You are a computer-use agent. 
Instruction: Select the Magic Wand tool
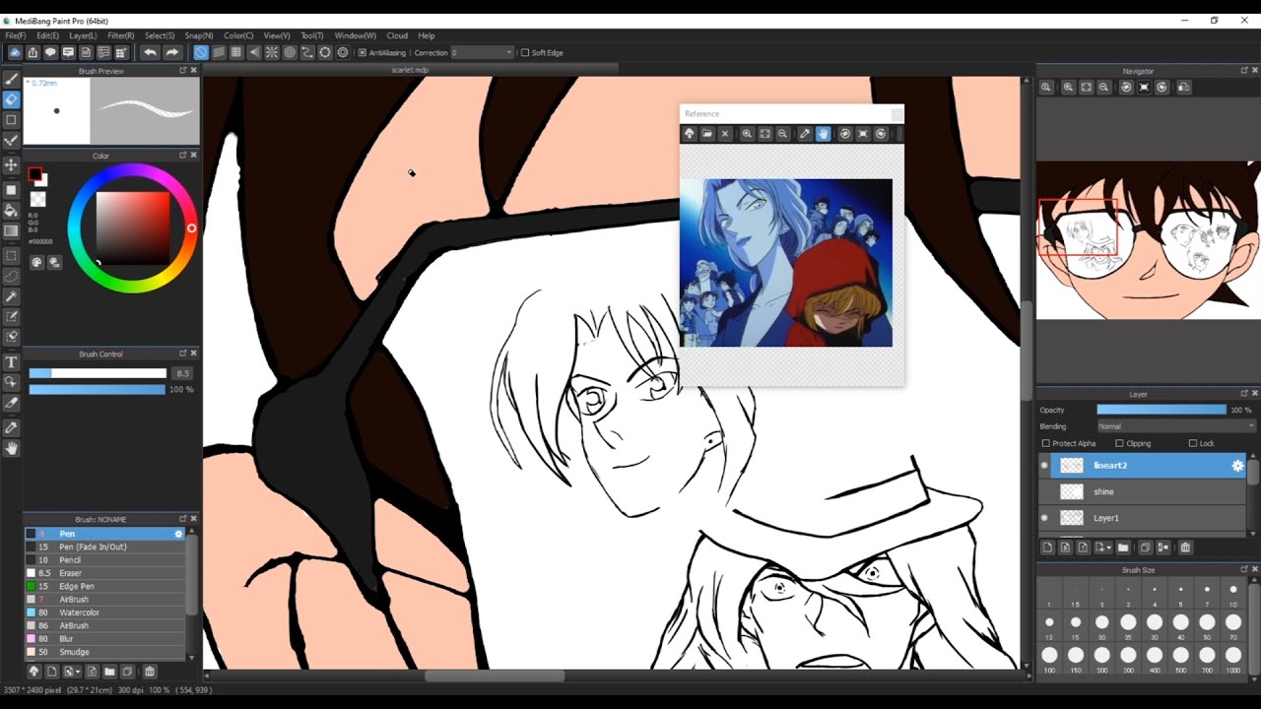(x=12, y=296)
